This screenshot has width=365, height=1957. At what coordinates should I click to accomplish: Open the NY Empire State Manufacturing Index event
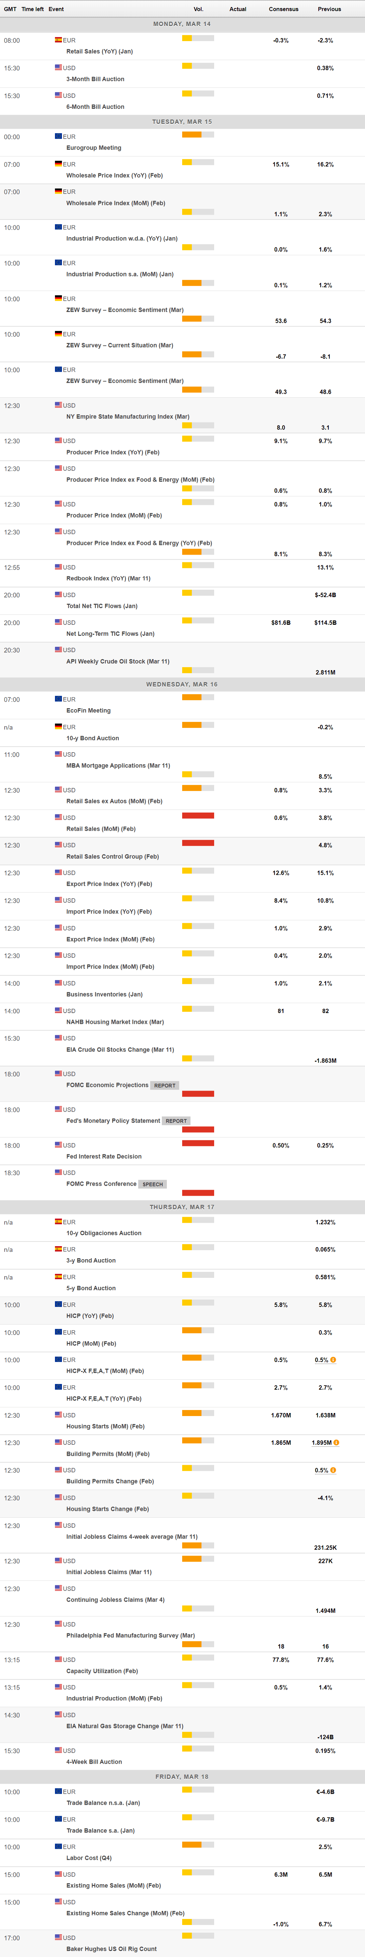coord(128,416)
